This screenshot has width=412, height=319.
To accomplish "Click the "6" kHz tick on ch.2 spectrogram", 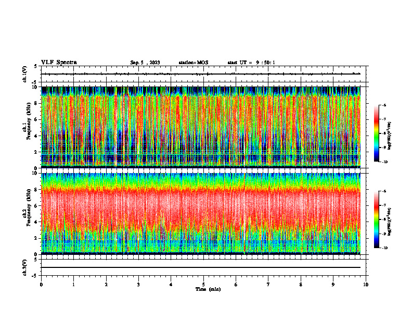I will [36, 206].
